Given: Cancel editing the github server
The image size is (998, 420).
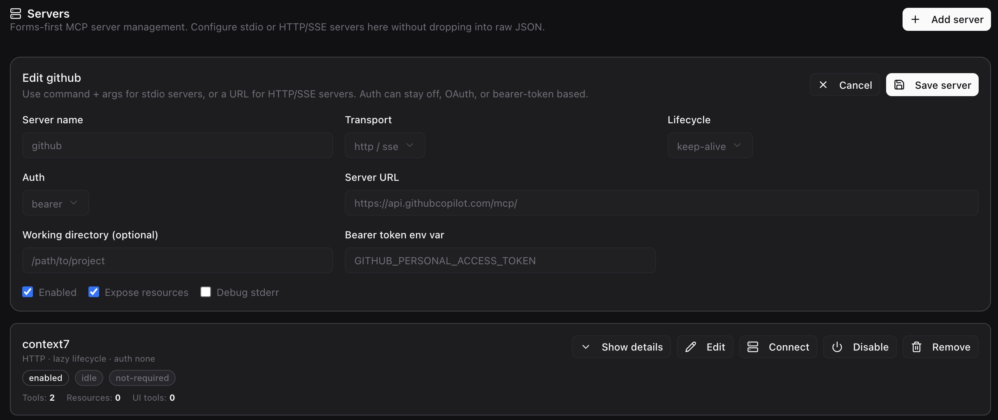Looking at the screenshot, I should pyautogui.click(x=845, y=85).
